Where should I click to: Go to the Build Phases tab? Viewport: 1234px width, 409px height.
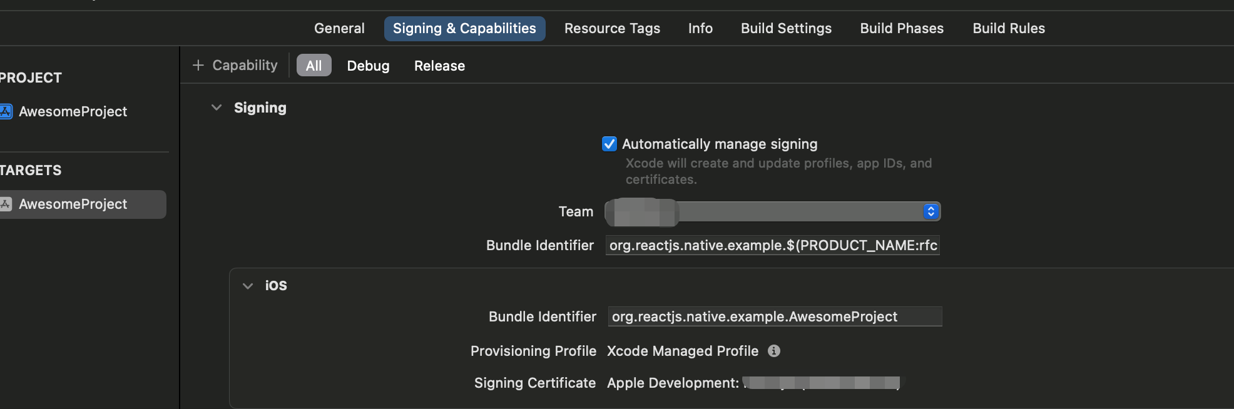tap(902, 28)
